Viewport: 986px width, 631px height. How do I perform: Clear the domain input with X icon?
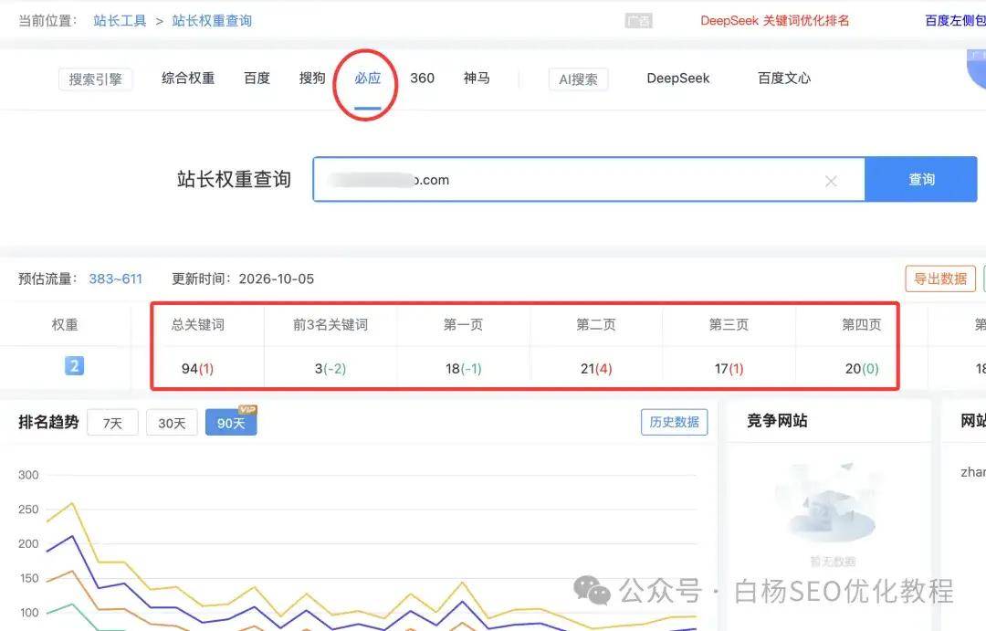tap(831, 181)
